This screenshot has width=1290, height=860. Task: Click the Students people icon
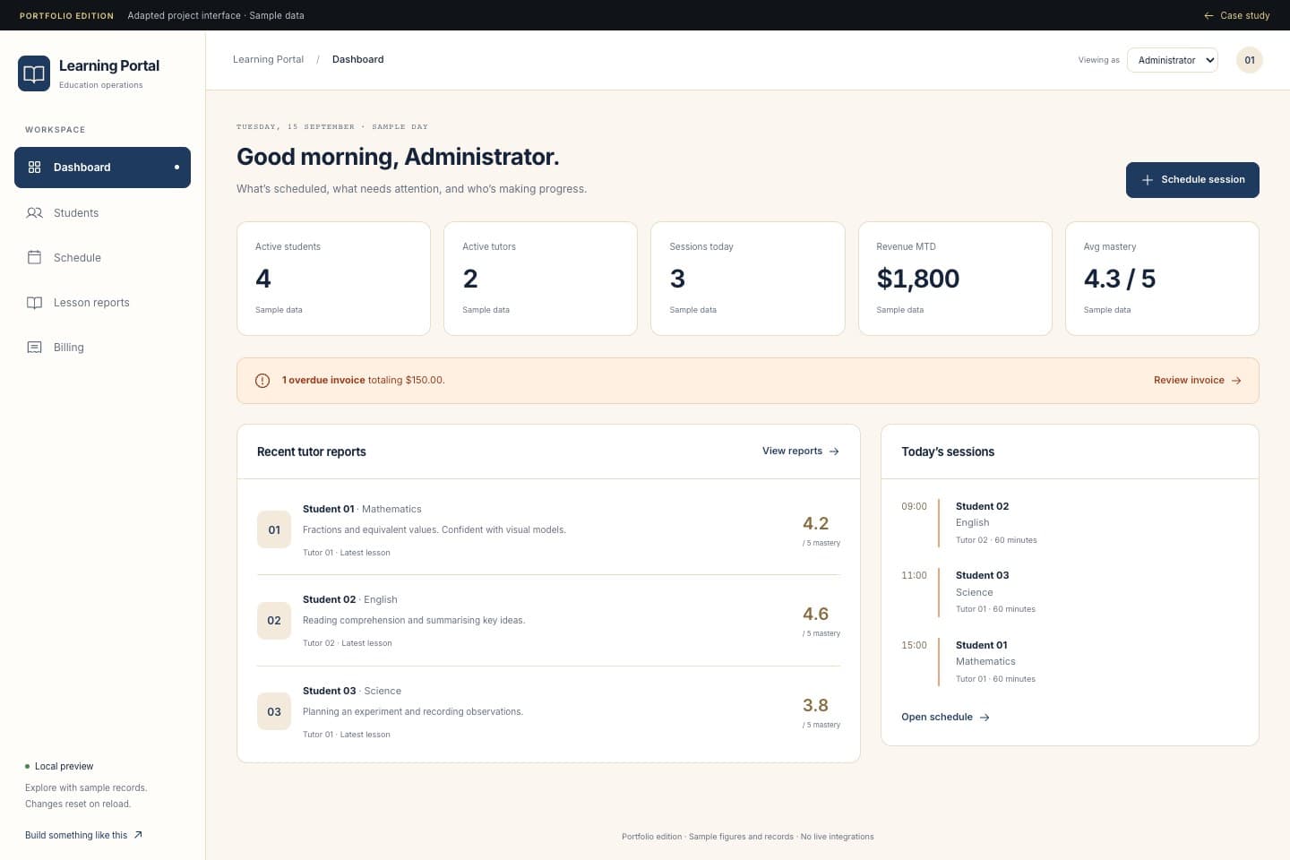point(35,213)
